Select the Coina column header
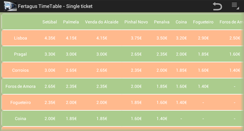Screen dimensions: 244x131 click(x=181, y=22)
